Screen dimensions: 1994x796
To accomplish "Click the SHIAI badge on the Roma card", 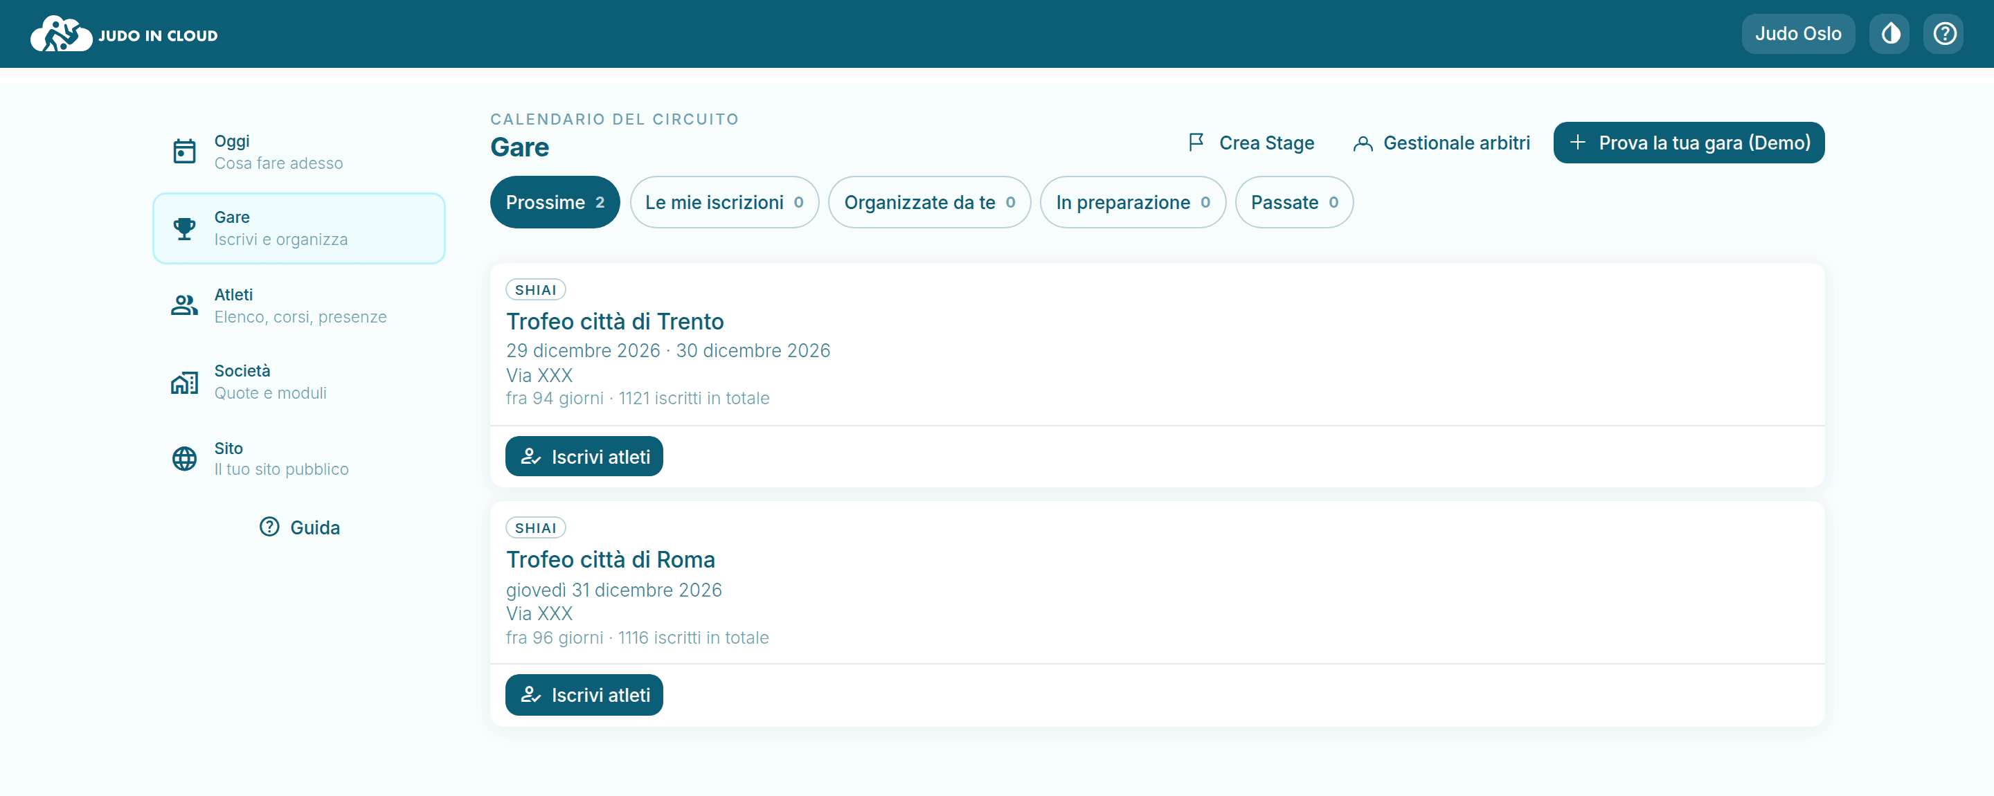I will [536, 527].
